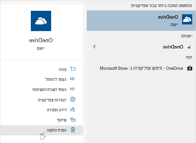Click the best match for apps heading

(x=161, y=6)
